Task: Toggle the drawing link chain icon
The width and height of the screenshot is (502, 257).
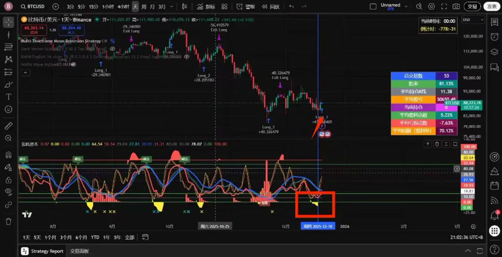Action: point(9,204)
